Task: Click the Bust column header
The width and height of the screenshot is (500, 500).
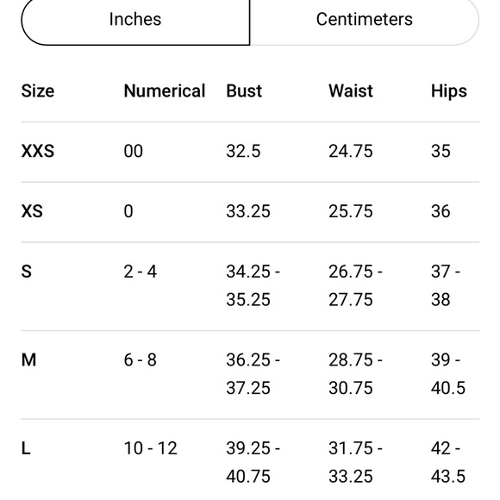Action: point(244,91)
